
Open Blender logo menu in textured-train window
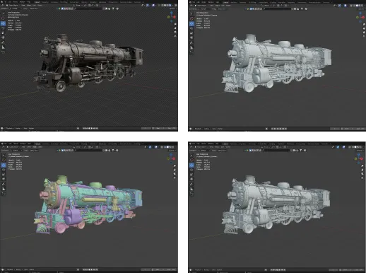click(1, 1)
